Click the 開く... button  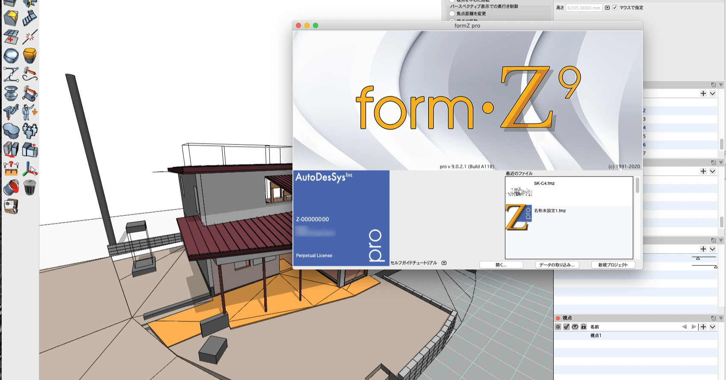click(x=501, y=265)
